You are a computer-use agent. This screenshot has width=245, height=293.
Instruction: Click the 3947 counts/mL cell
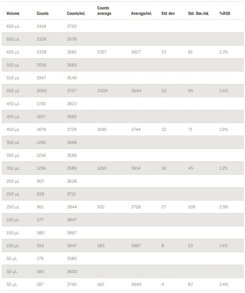tap(72, 246)
